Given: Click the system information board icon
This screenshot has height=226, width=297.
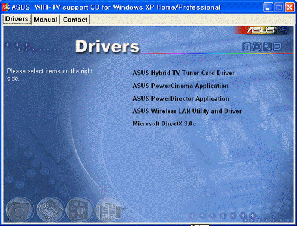Looking at the screenshot, I should (247, 47).
